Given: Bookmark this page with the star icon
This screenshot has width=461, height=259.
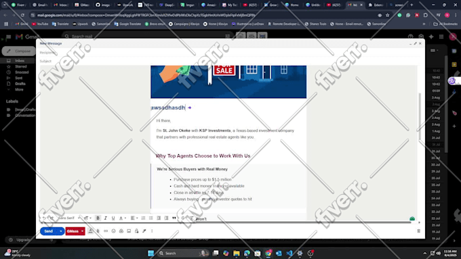Looking at the screenshot, I should click(x=388, y=15).
